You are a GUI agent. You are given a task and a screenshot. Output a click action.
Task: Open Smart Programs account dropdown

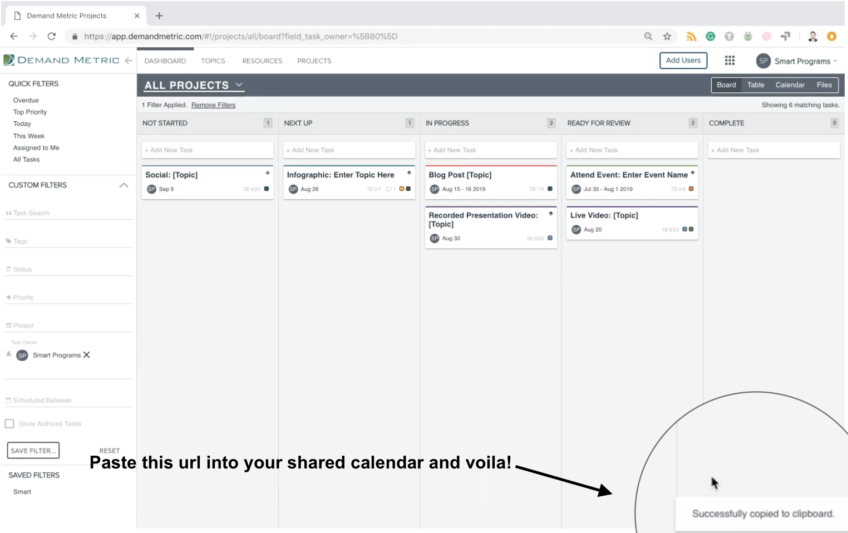(x=806, y=61)
